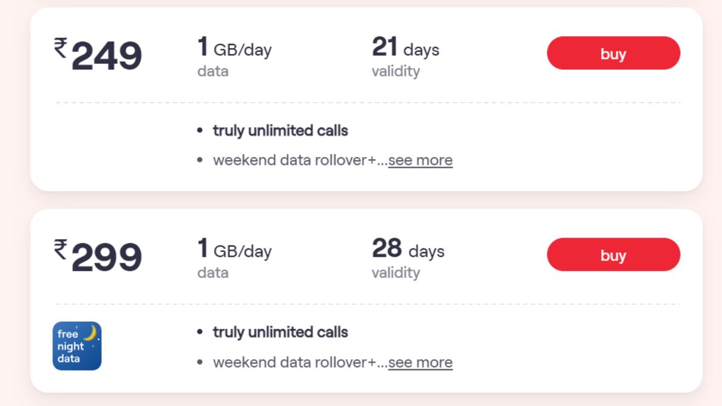Select 1 GB/day text in ₹249 plan

pyautogui.click(x=235, y=48)
